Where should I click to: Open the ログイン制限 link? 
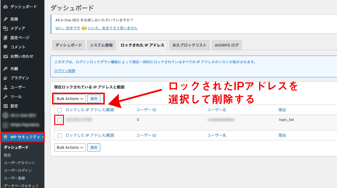point(64,70)
